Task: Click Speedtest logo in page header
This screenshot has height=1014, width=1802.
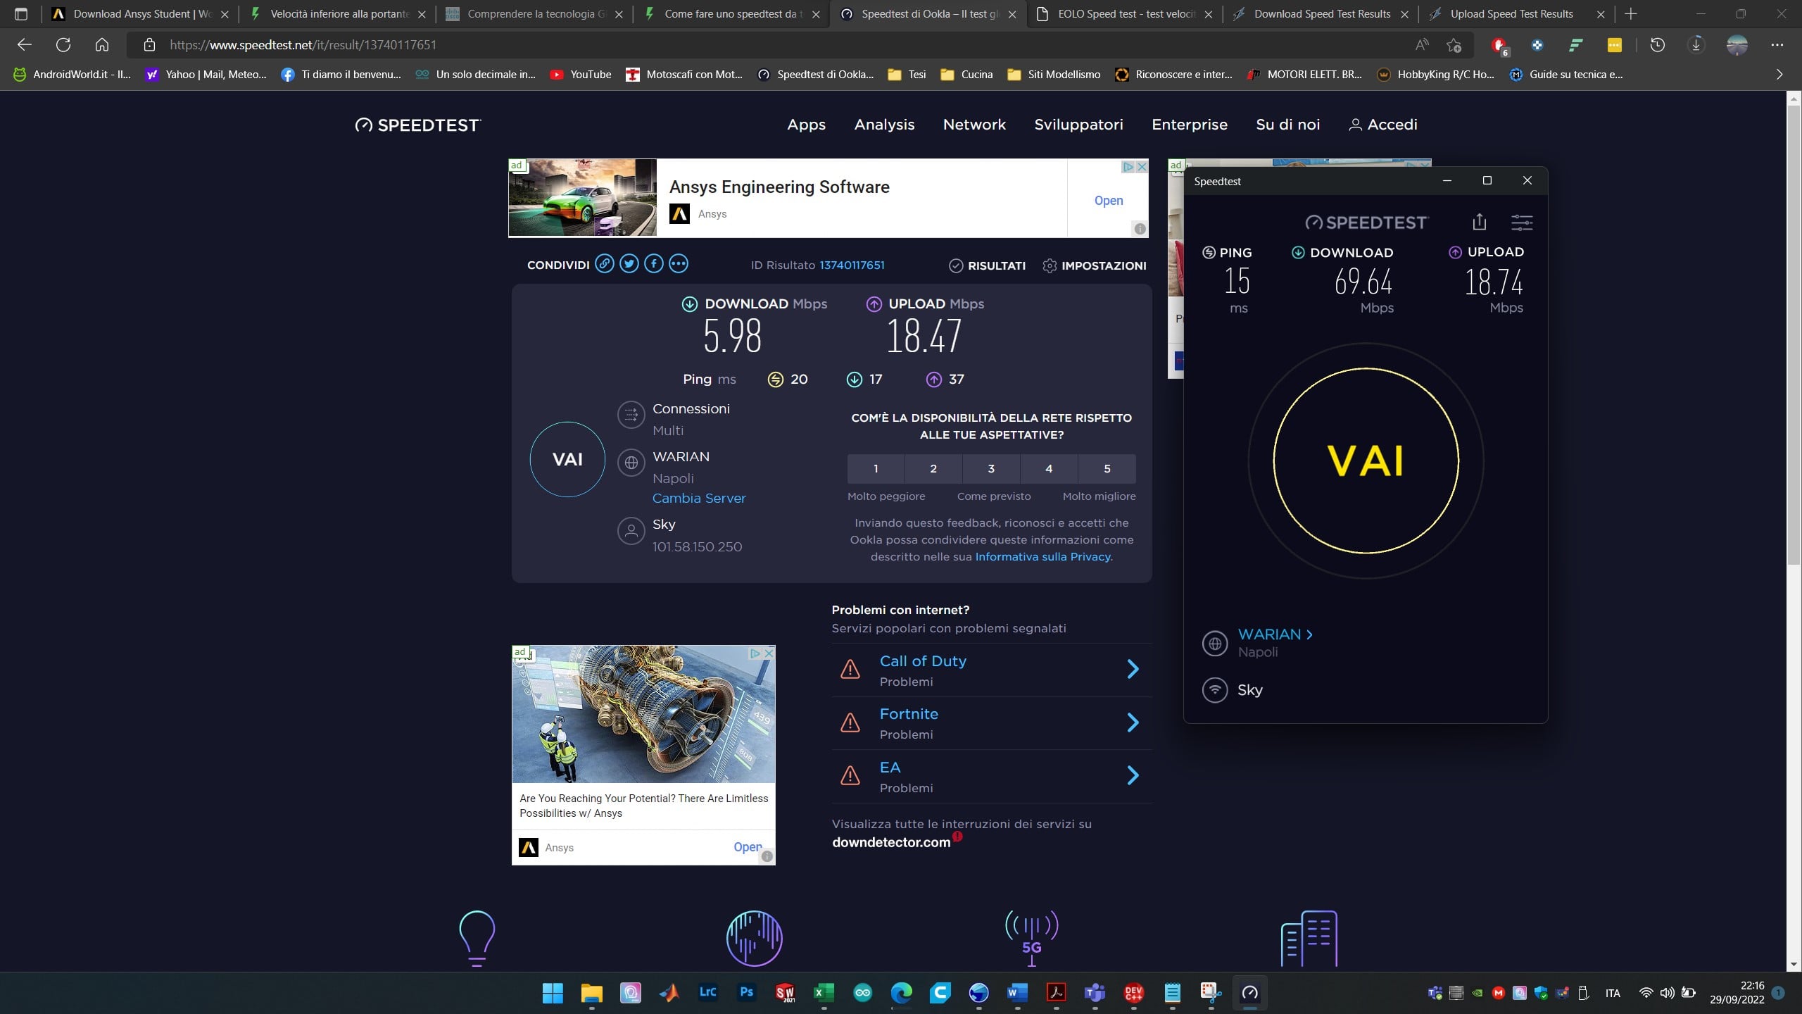Action: click(x=418, y=125)
